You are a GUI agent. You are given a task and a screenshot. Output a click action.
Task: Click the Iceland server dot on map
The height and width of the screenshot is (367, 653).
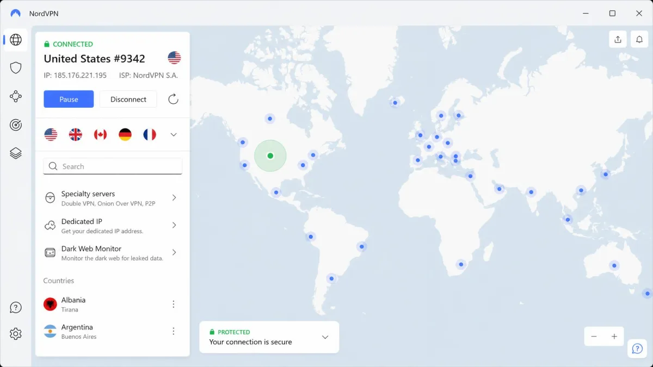click(x=395, y=102)
